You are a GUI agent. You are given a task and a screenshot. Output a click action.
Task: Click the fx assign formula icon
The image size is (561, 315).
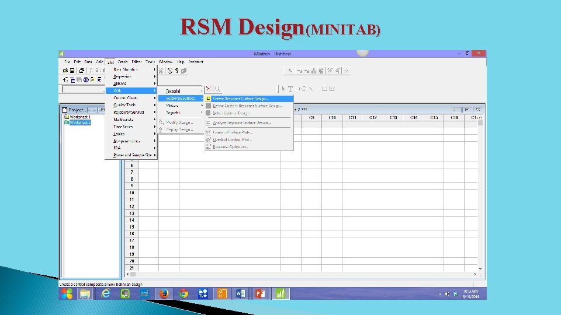pyautogui.click(x=290, y=71)
